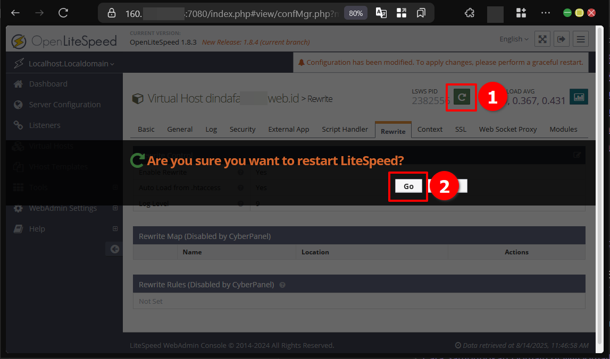
Task: Open WebAdmin Settings in sidebar
Action: point(63,208)
